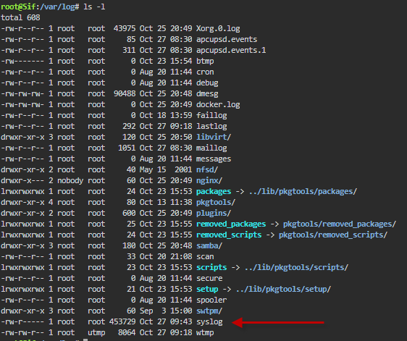Screen dimensions: 407x341
Task: Click the 09:43 timestamp of syslog
Action: click(181, 321)
